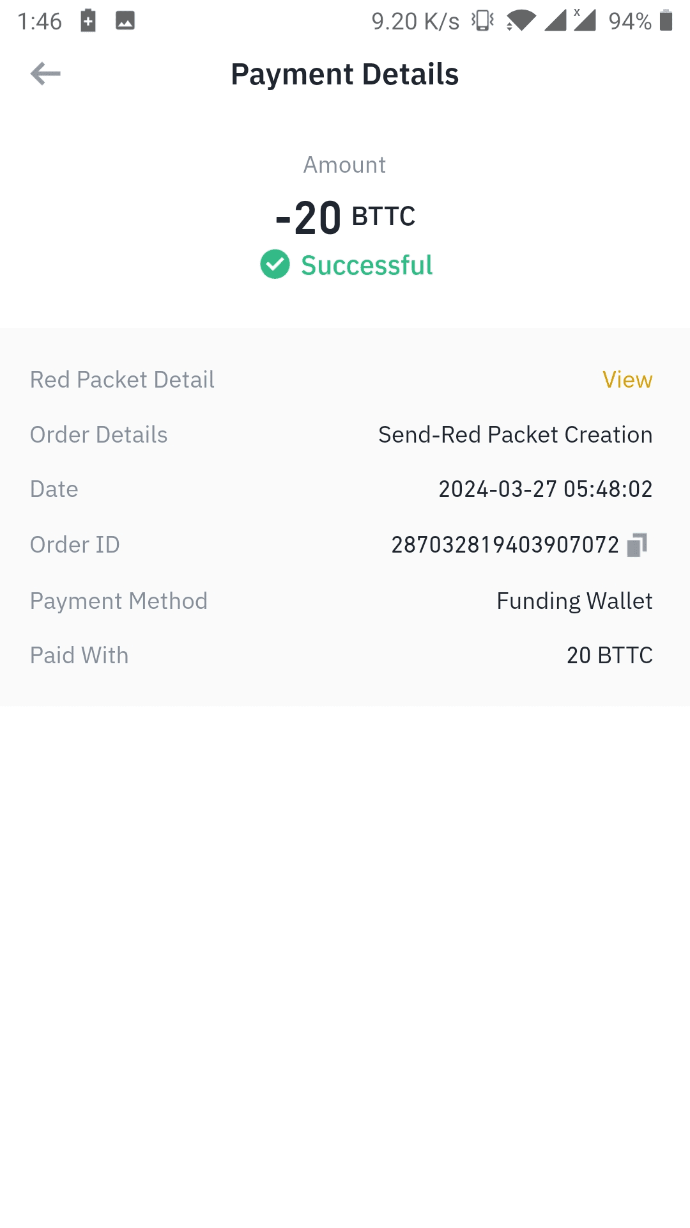
Task: View the Red Packet Detail
Action: (627, 380)
